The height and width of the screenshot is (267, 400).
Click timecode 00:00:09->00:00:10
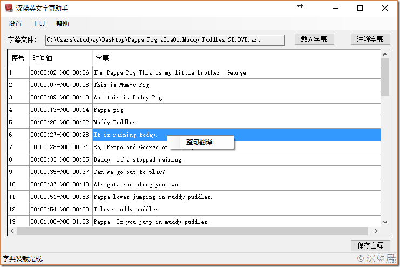pyautogui.click(x=60, y=97)
